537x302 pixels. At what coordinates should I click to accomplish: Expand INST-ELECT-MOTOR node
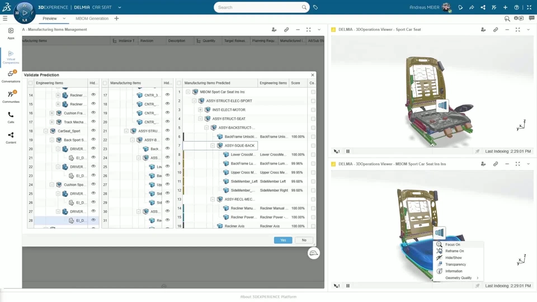(x=200, y=110)
